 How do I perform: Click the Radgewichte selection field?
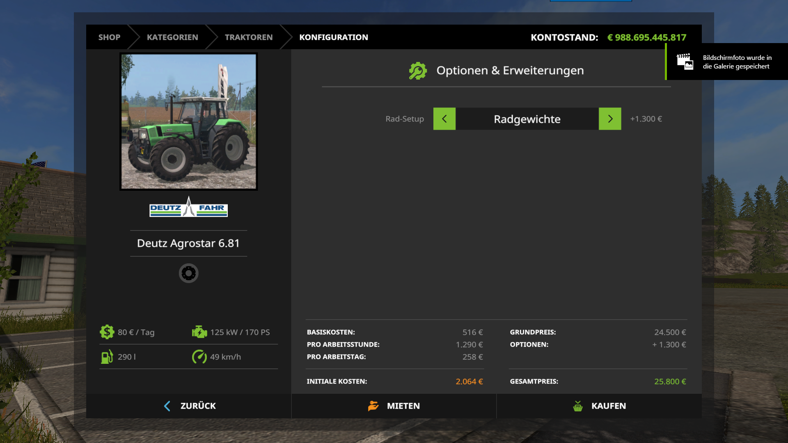(527, 119)
